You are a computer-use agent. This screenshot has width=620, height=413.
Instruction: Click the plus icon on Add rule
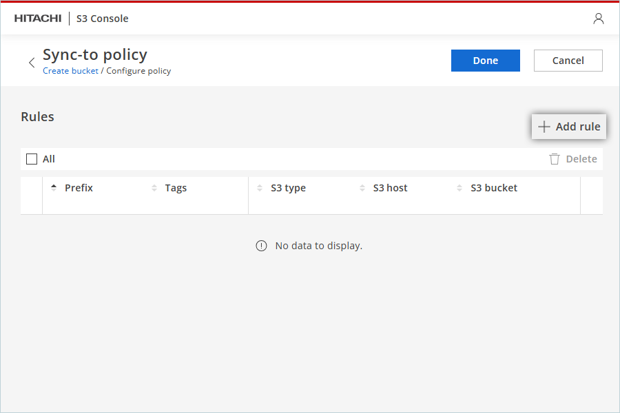pyautogui.click(x=544, y=127)
